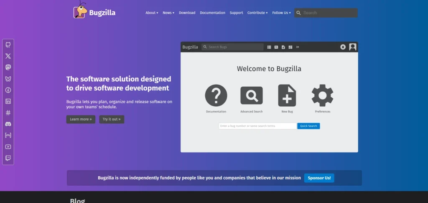Click the file-plus icon in demo toolbar
Image resolution: width=428 pixels, height=203 pixels.
[x=283, y=47]
